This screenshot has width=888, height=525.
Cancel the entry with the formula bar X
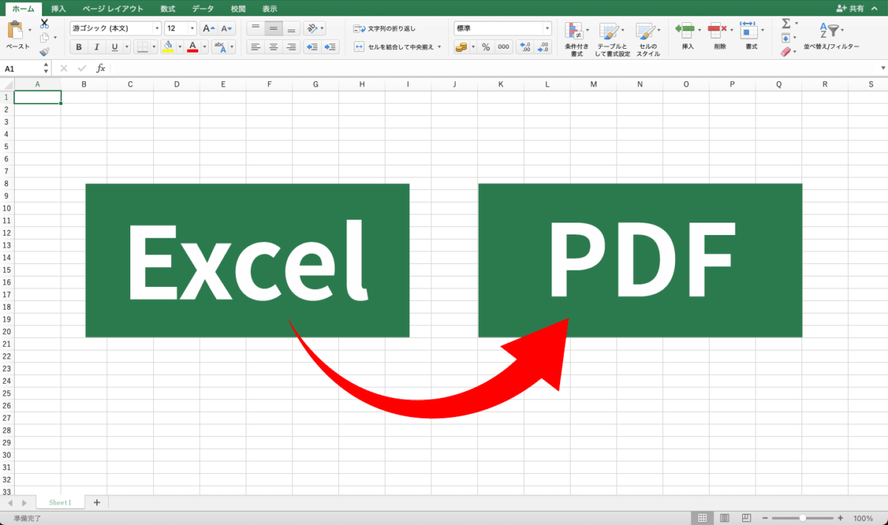pyautogui.click(x=64, y=68)
